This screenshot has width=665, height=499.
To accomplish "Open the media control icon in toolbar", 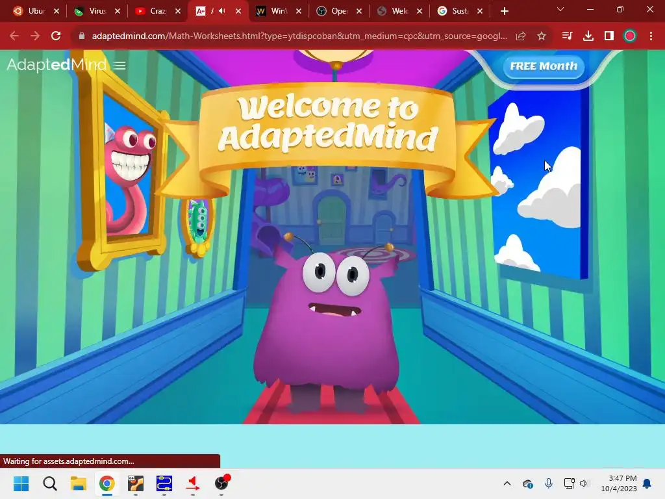I will tap(567, 36).
